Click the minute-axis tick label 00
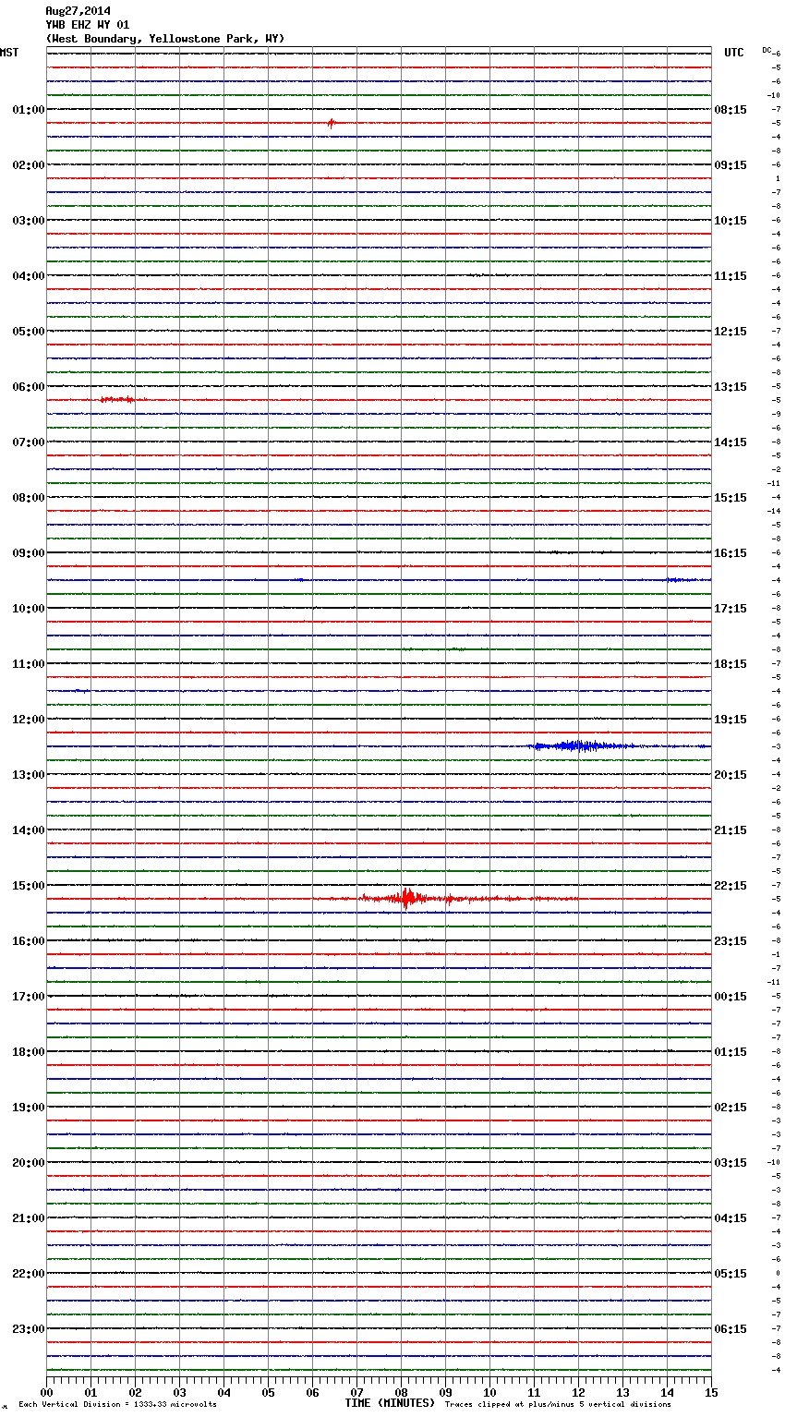This screenshot has width=785, height=1417. (47, 1392)
